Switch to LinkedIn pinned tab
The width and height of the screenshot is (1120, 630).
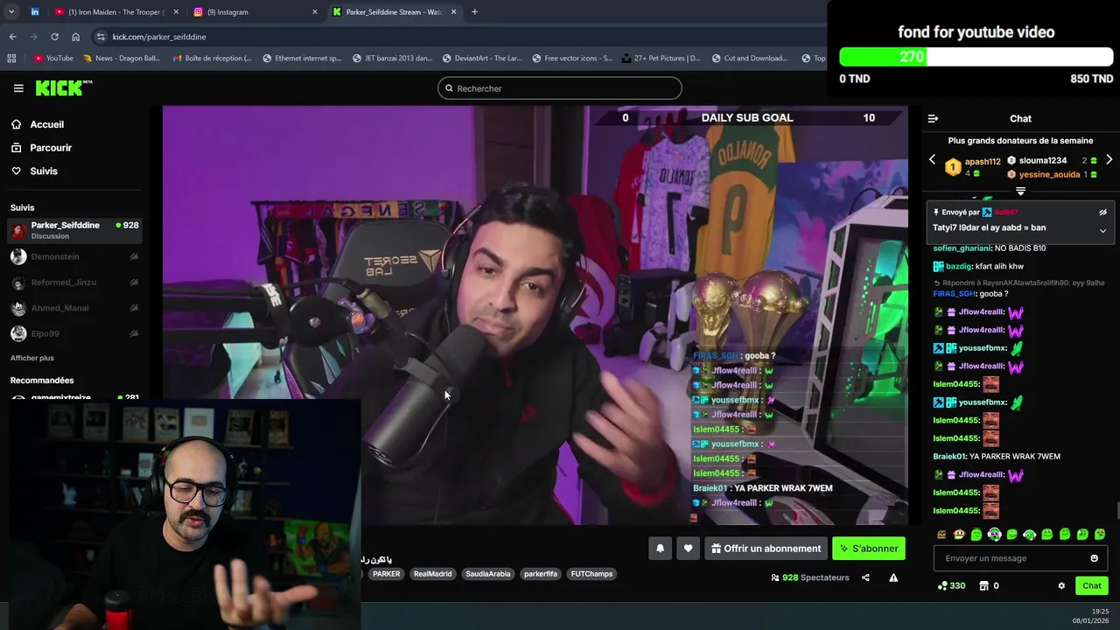coord(34,12)
